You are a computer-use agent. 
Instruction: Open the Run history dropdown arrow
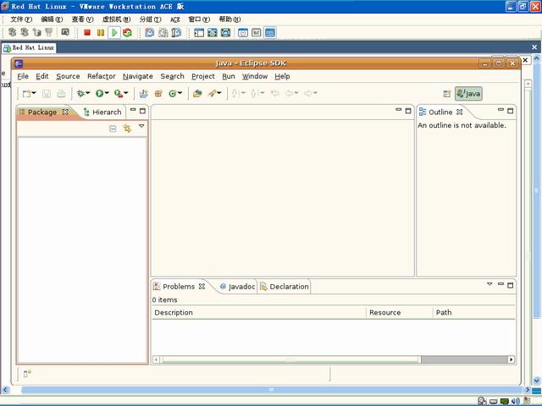(107, 93)
